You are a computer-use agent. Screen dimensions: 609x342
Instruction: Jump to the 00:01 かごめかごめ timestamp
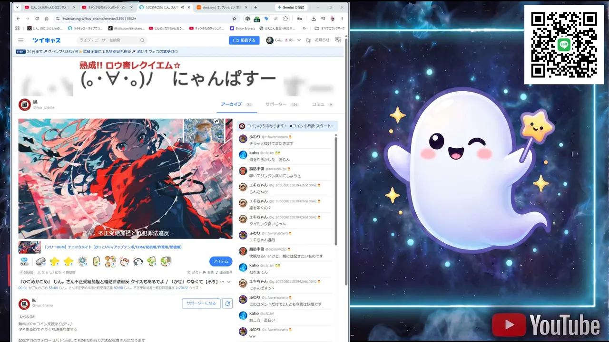point(23,288)
